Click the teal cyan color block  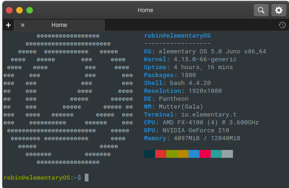click(216, 154)
